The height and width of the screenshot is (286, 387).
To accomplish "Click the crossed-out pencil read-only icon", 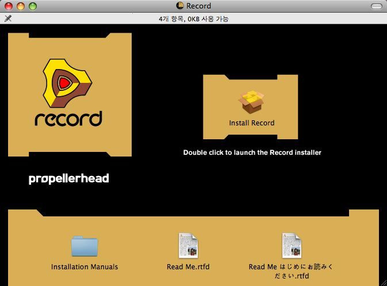I will [8, 18].
